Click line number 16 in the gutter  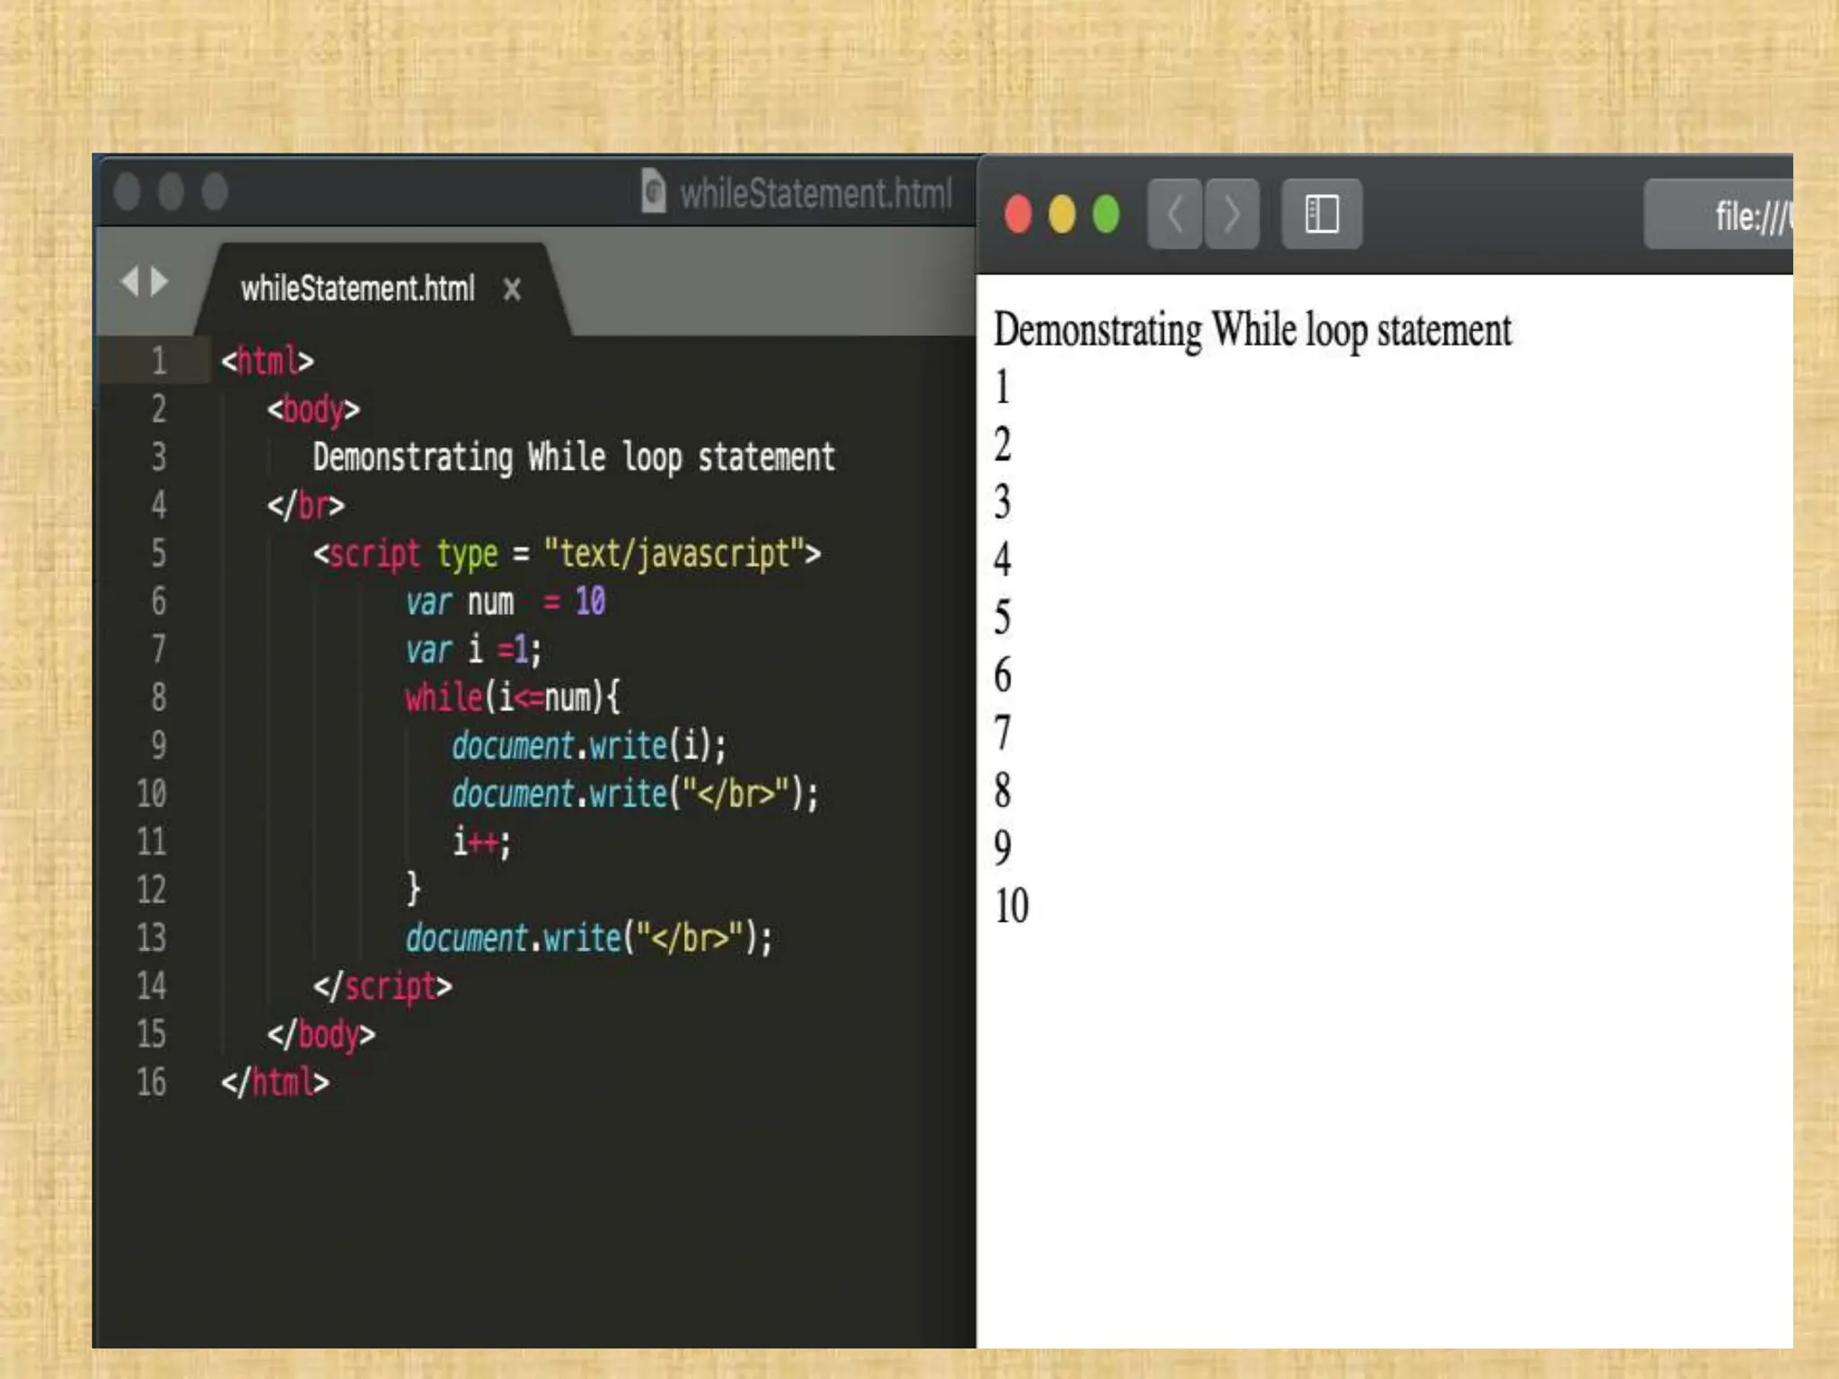tap(151, 1082)
